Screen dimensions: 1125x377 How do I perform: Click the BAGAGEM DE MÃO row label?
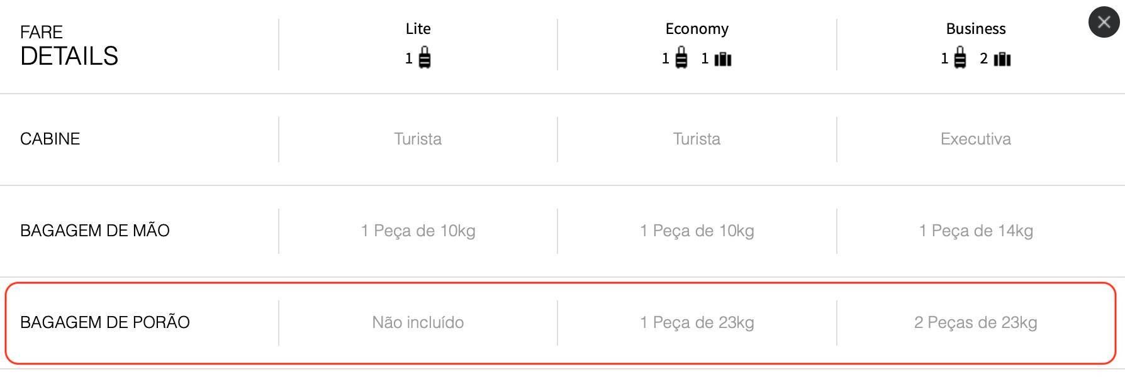click(95, 231)
